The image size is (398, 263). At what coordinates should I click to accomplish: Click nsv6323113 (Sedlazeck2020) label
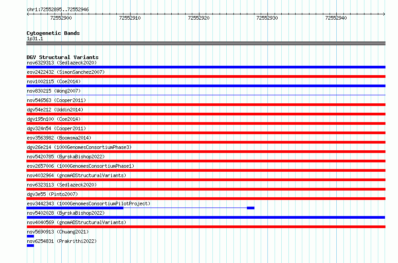62,185
